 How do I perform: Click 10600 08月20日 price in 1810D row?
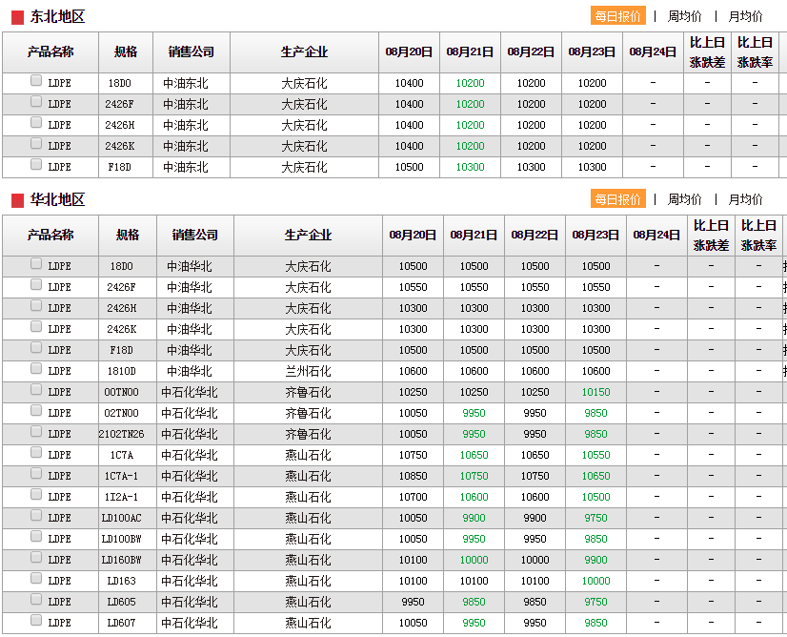pos(414,371)
